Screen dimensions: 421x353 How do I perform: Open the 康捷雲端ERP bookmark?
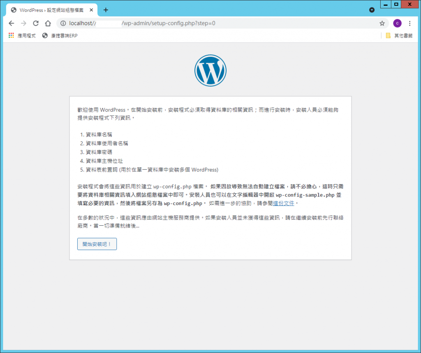point(60,36)
